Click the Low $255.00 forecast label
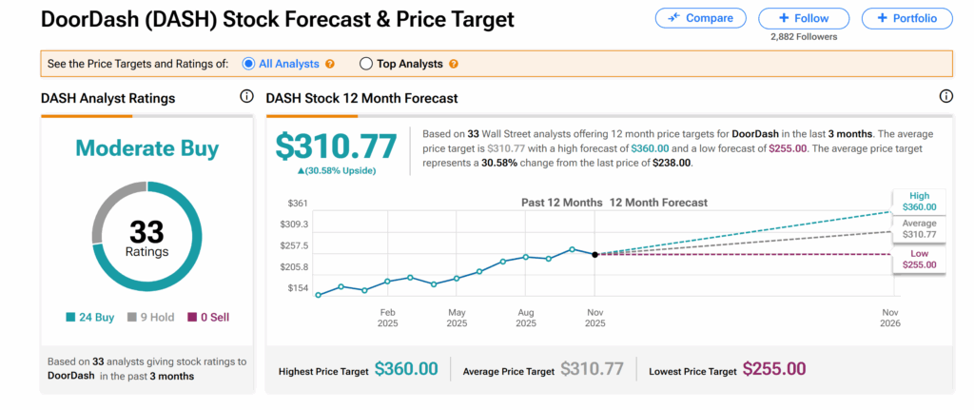This screenshot has height=410, width=974. (x=917, y=259)
